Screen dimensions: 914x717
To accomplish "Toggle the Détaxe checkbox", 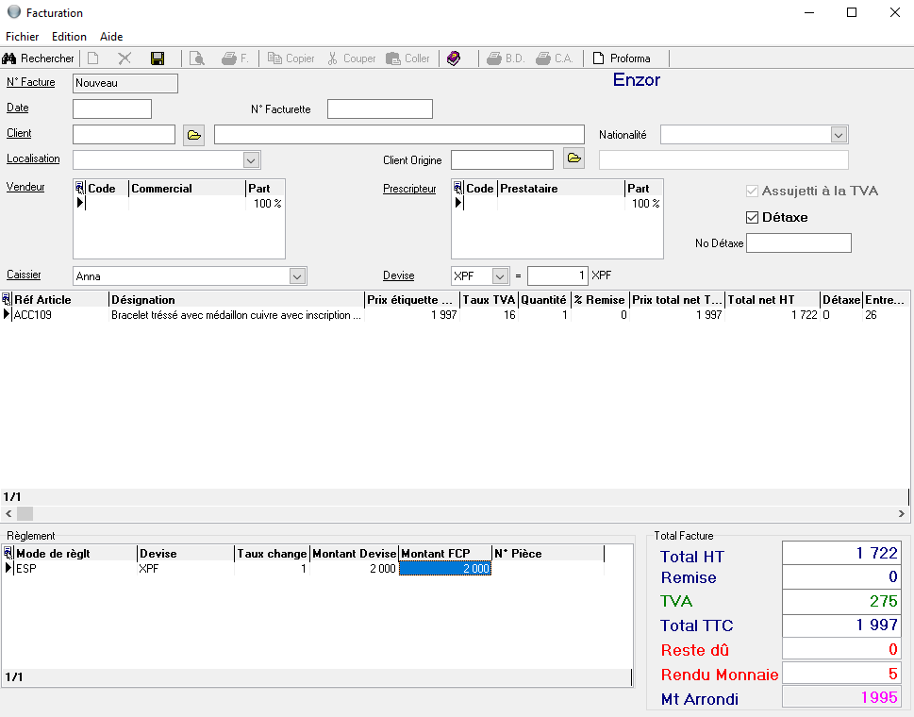I will (x=752, y=218).
